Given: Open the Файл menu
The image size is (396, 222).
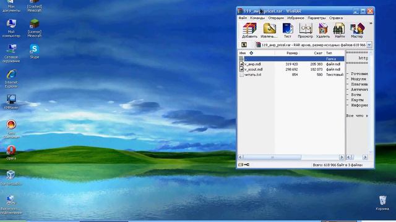Looking at the screenshot, I should pyautogui.click(x=243, y=18).
